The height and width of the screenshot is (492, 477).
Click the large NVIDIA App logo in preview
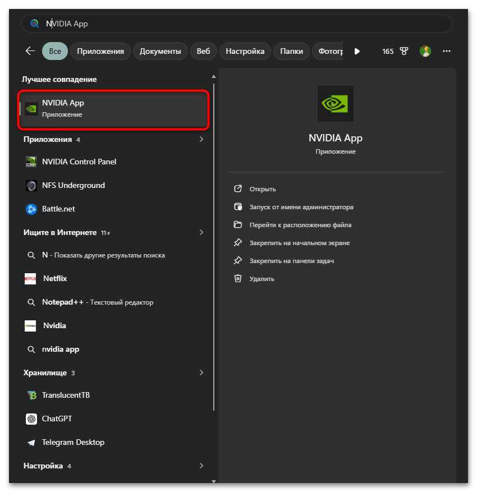(336, 104)
